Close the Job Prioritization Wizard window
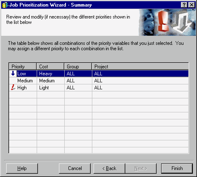This screenshot has width=197, height=177. coord(192,5)
